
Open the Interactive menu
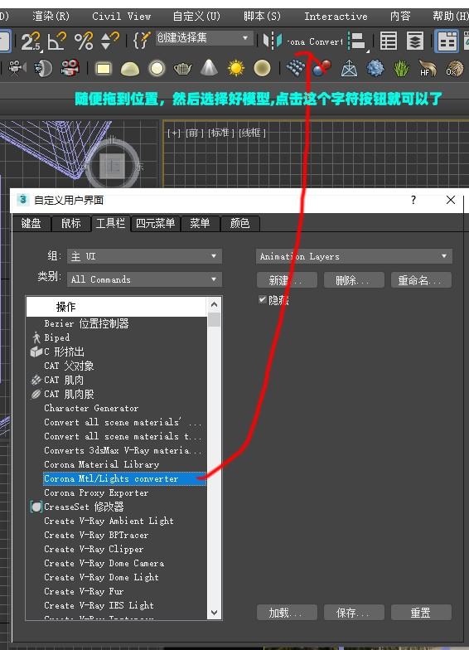pos(336,17)
